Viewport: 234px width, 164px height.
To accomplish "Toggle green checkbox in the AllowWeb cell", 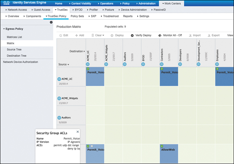I will click(x=162, y=146).
